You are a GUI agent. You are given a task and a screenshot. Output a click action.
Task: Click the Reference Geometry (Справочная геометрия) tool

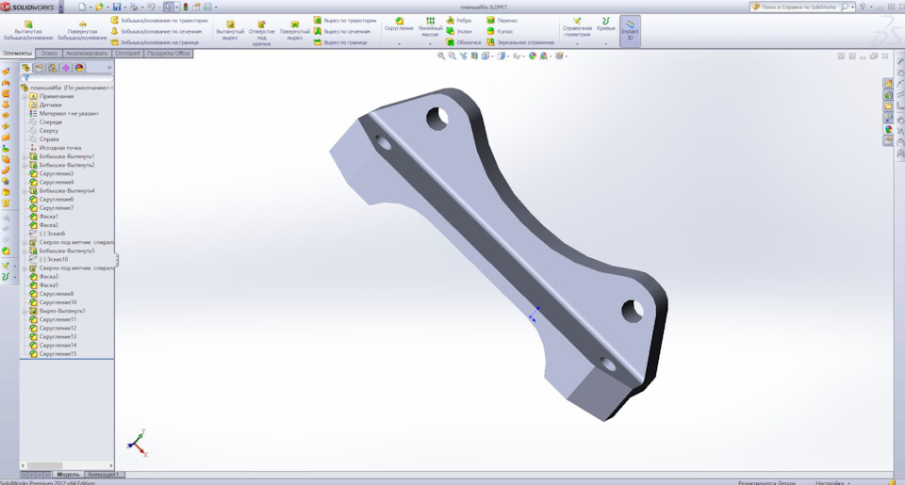click(577, 27)
